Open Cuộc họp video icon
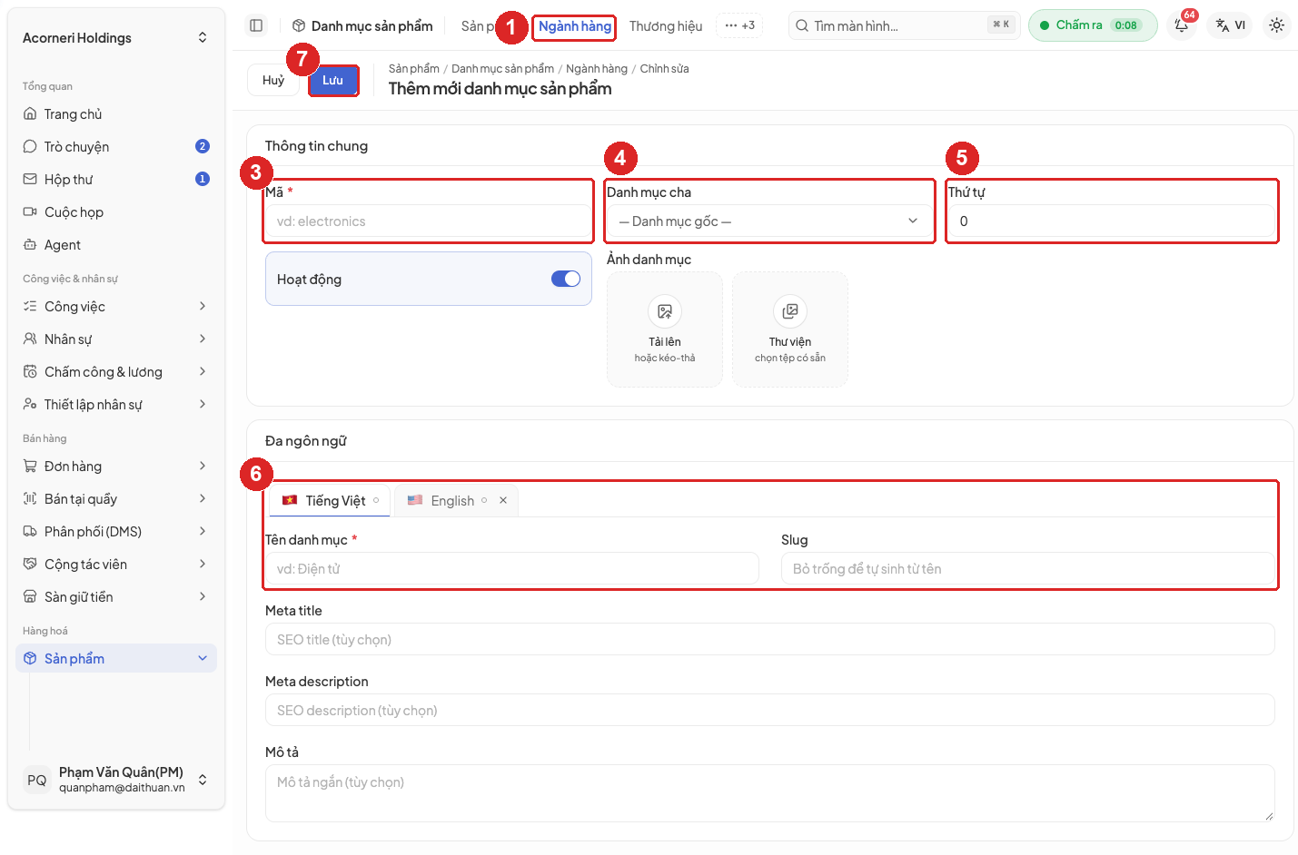1298x855 pixels. click(30, 212)
